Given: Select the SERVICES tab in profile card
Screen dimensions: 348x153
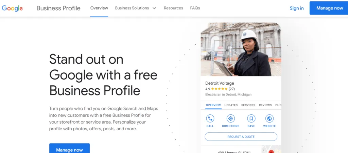Looking at the screenshot, I should tap(248, 105).
